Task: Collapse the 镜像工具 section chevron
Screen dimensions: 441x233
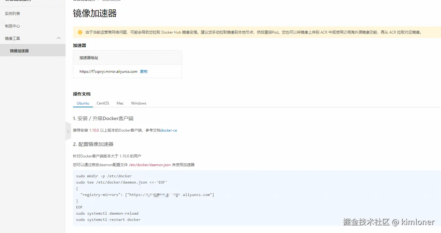Action: point(59,38)
